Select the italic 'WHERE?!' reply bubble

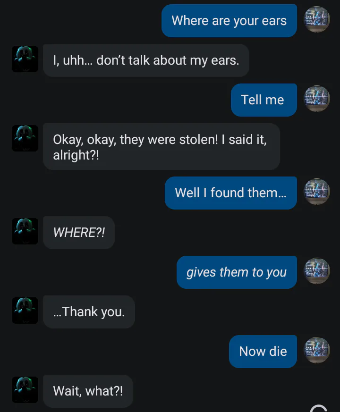click(78, 233)
